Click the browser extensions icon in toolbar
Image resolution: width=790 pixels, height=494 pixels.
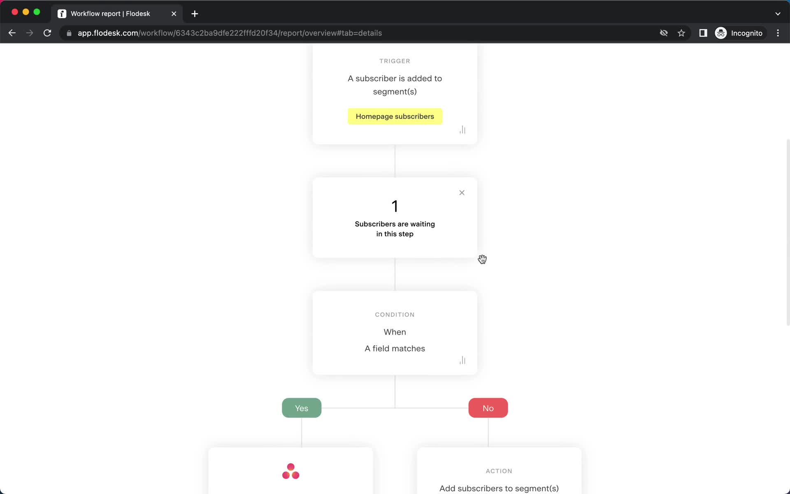point(704,33)
